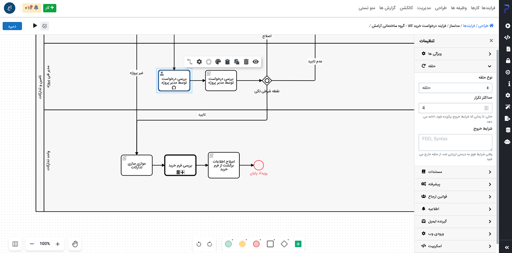Open the color palette icon for selected task

click(218, 62)
